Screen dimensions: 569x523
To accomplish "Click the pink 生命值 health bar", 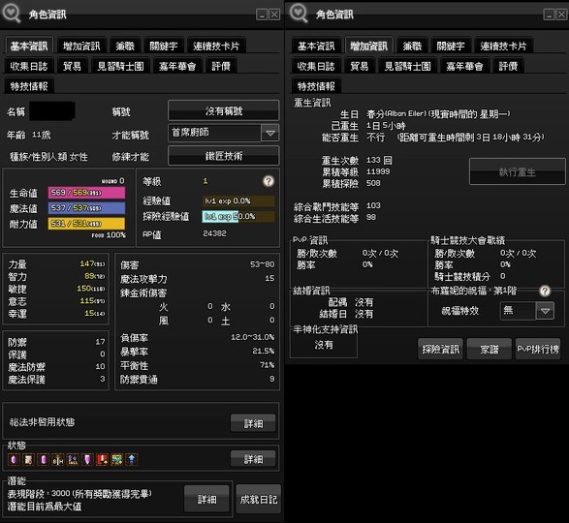I will pyautogui.click(x=86, y=193).
